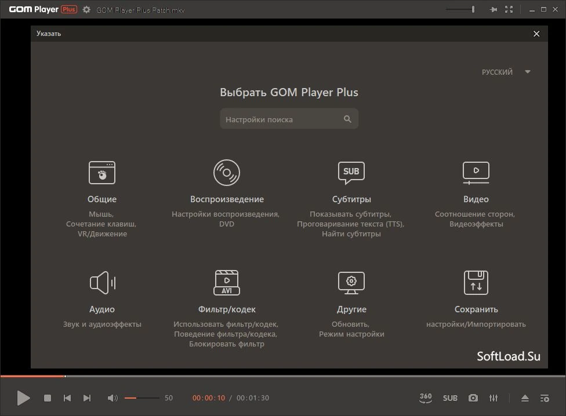
Task: Open Filter/codec AVI clapperboard icon
Action: (227, 283)
